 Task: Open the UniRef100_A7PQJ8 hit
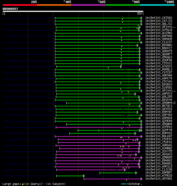coord(159,30)
